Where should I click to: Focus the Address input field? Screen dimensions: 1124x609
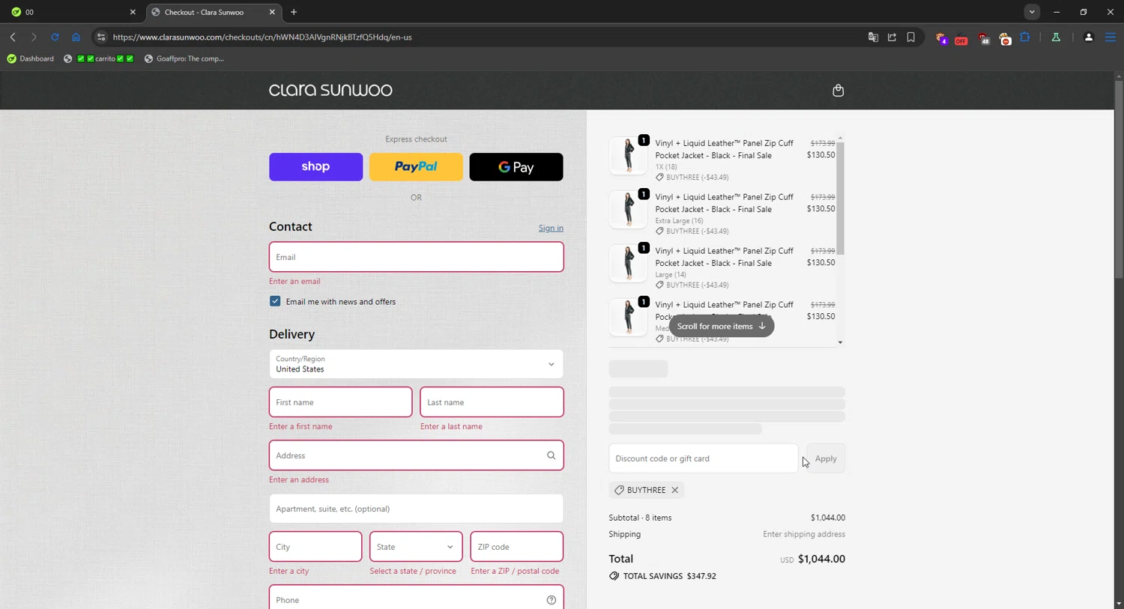[x=416, y=455]
